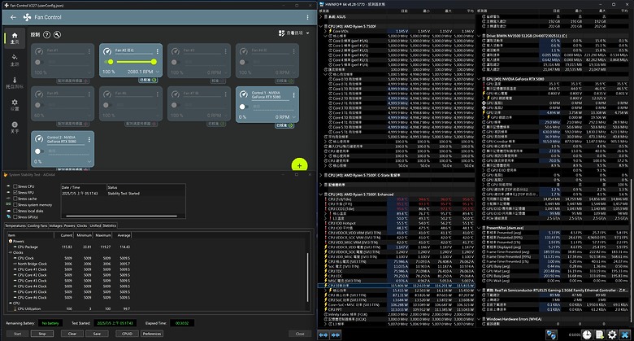Toggle Control 2 NVIDIA GeForce switch
Viewport: 634px width, 341px height.
pyautogui.click(x=39, y=151)
